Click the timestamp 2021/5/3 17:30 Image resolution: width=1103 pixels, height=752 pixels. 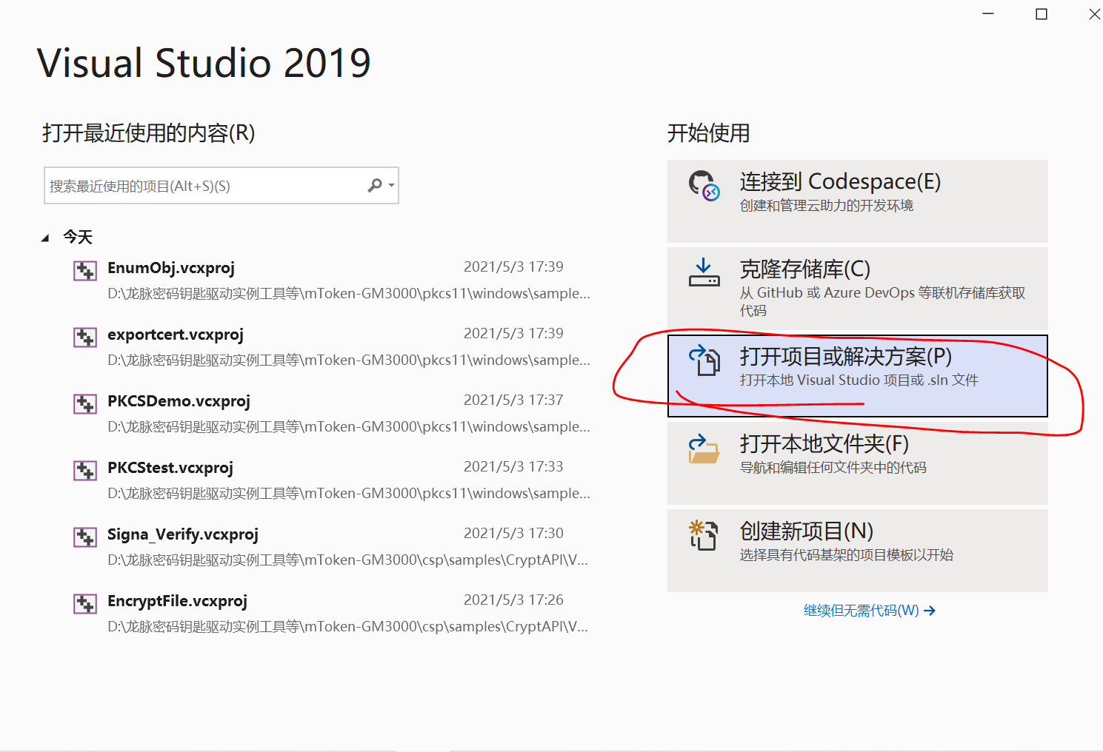(513, 533)
